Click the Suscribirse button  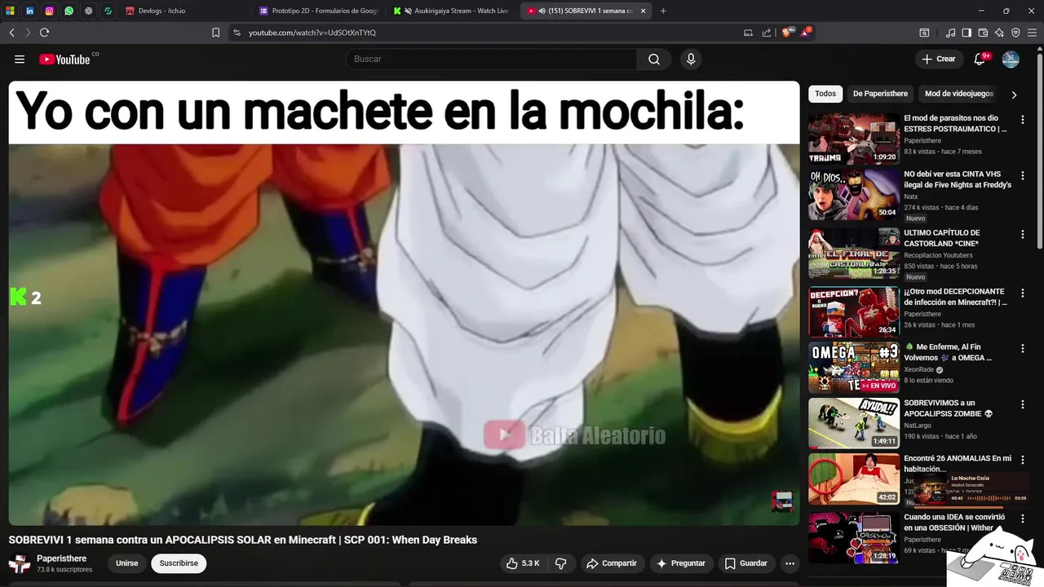pyautogui.click(x=179, y=563)
